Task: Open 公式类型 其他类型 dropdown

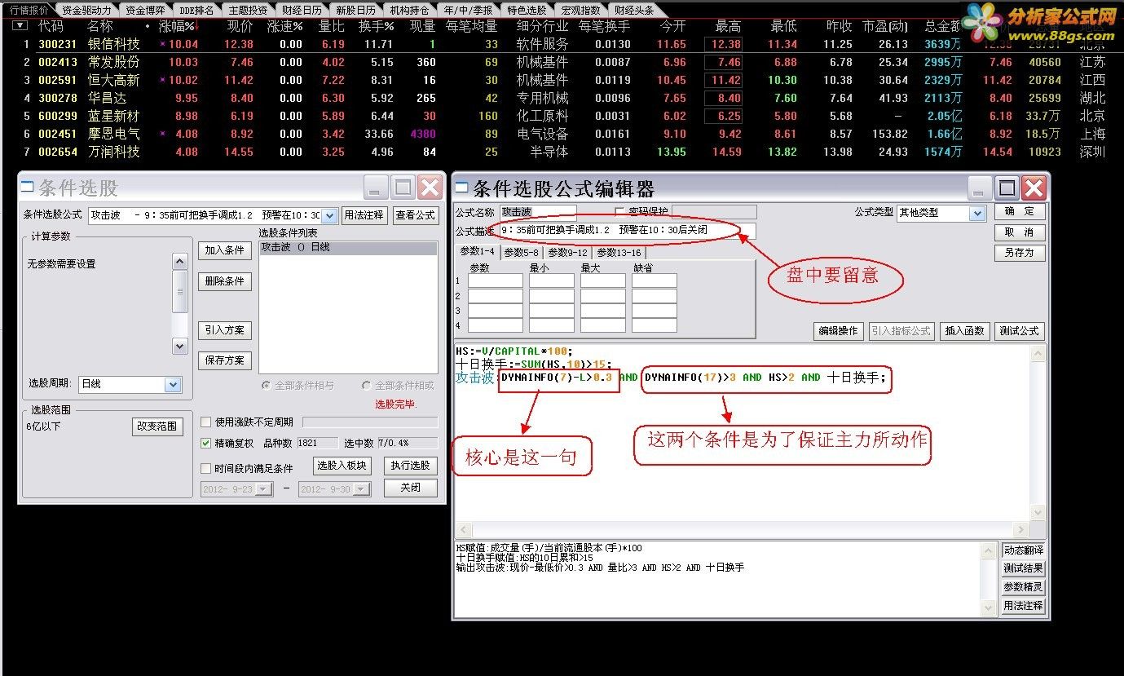Action: pos(977,213)
